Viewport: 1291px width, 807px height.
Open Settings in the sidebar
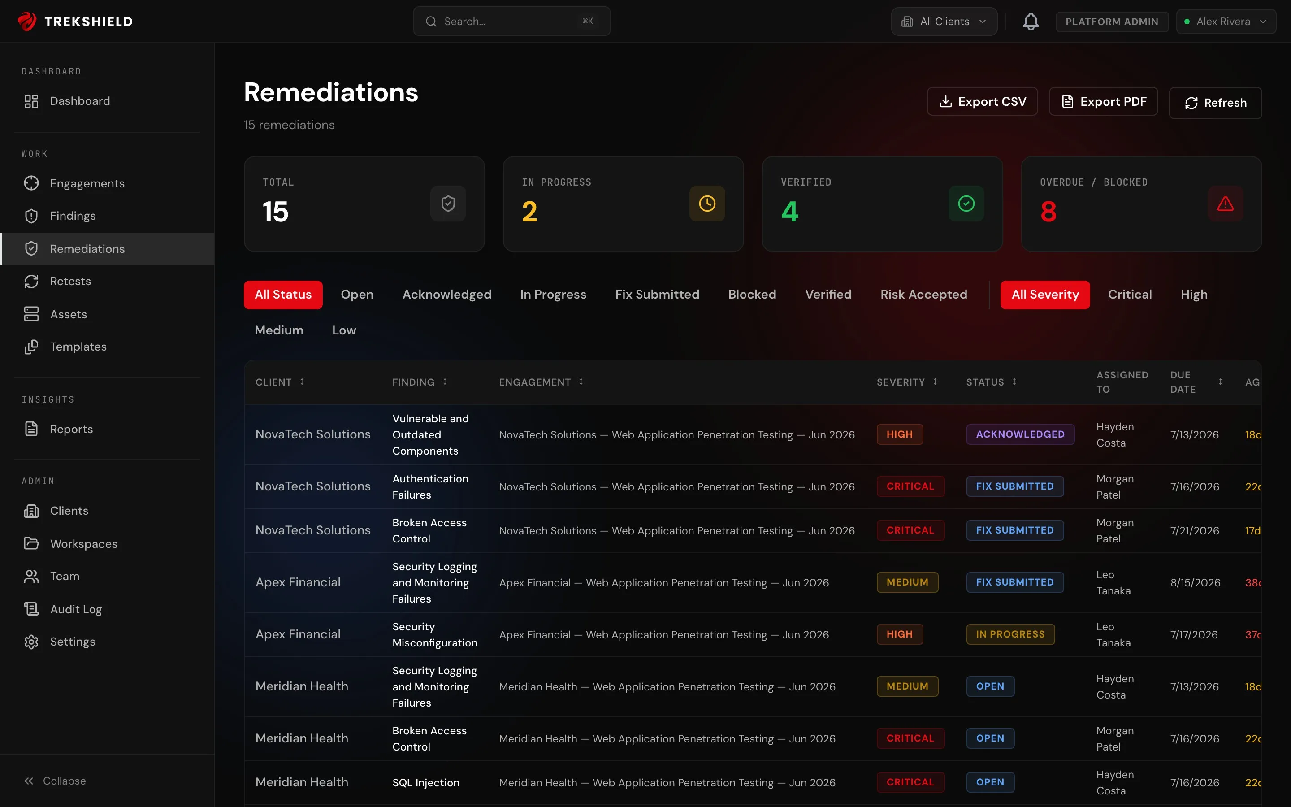[107, 642]
